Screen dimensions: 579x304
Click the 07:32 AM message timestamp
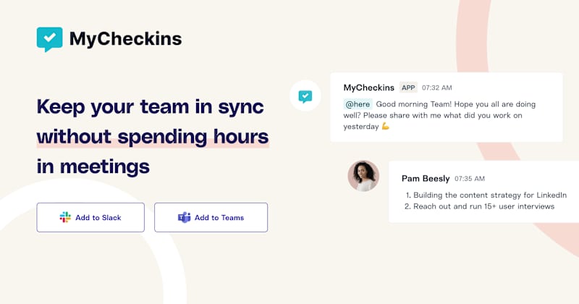tap(437, 88)
